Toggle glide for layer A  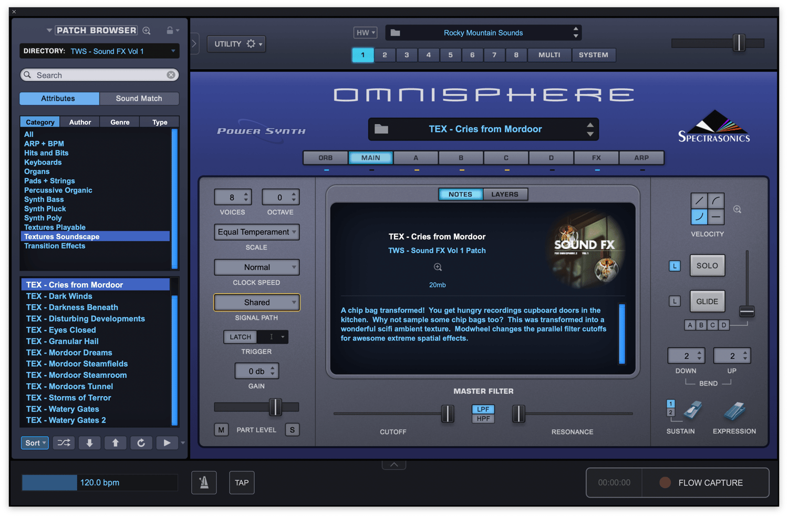pyautogui.click(x=690, y=325)
